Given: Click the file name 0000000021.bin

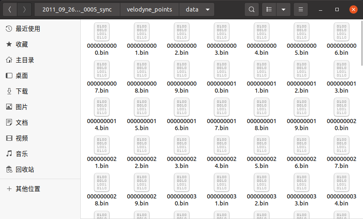Looking at the screenshot, I should point(102,162).
